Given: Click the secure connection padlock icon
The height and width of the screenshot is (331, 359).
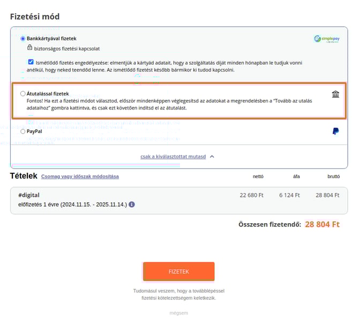Looking at the screenshot, I should (30, 48).
